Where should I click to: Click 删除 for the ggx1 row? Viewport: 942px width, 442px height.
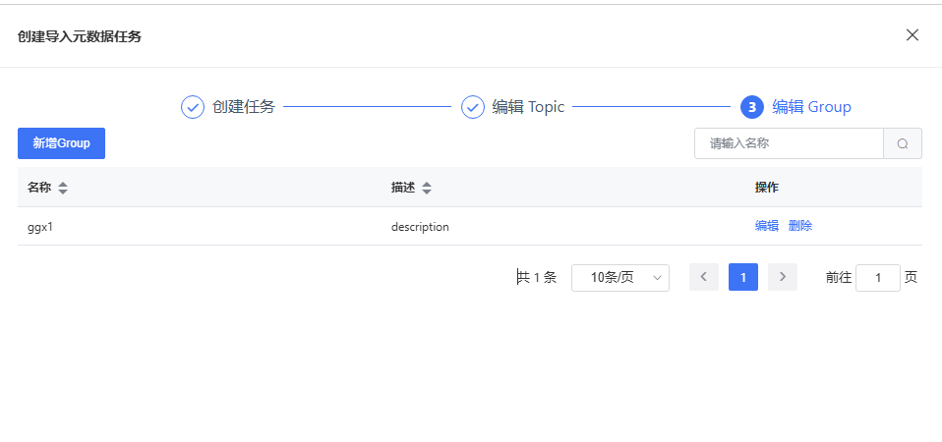click(799, 226)
